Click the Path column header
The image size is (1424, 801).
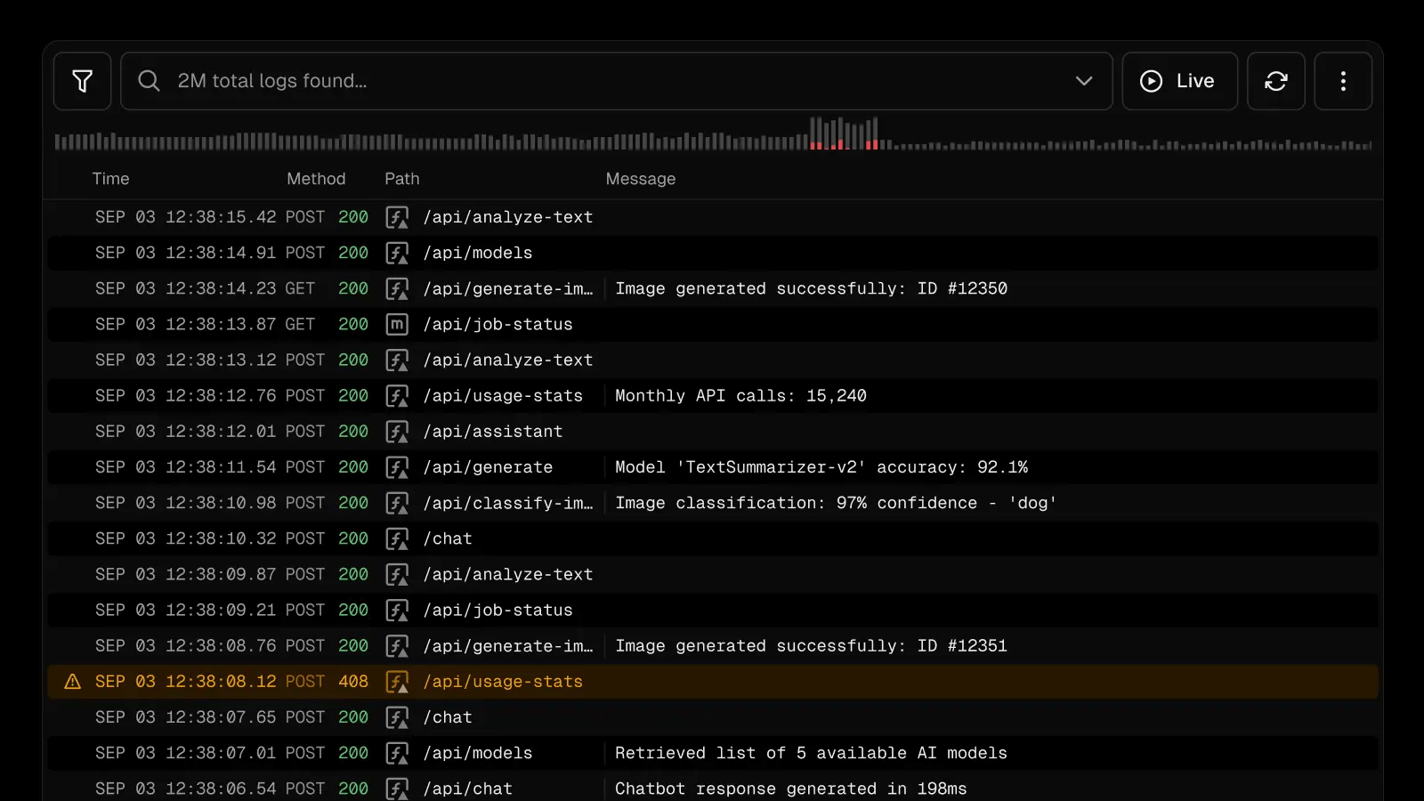pos(402,179)
